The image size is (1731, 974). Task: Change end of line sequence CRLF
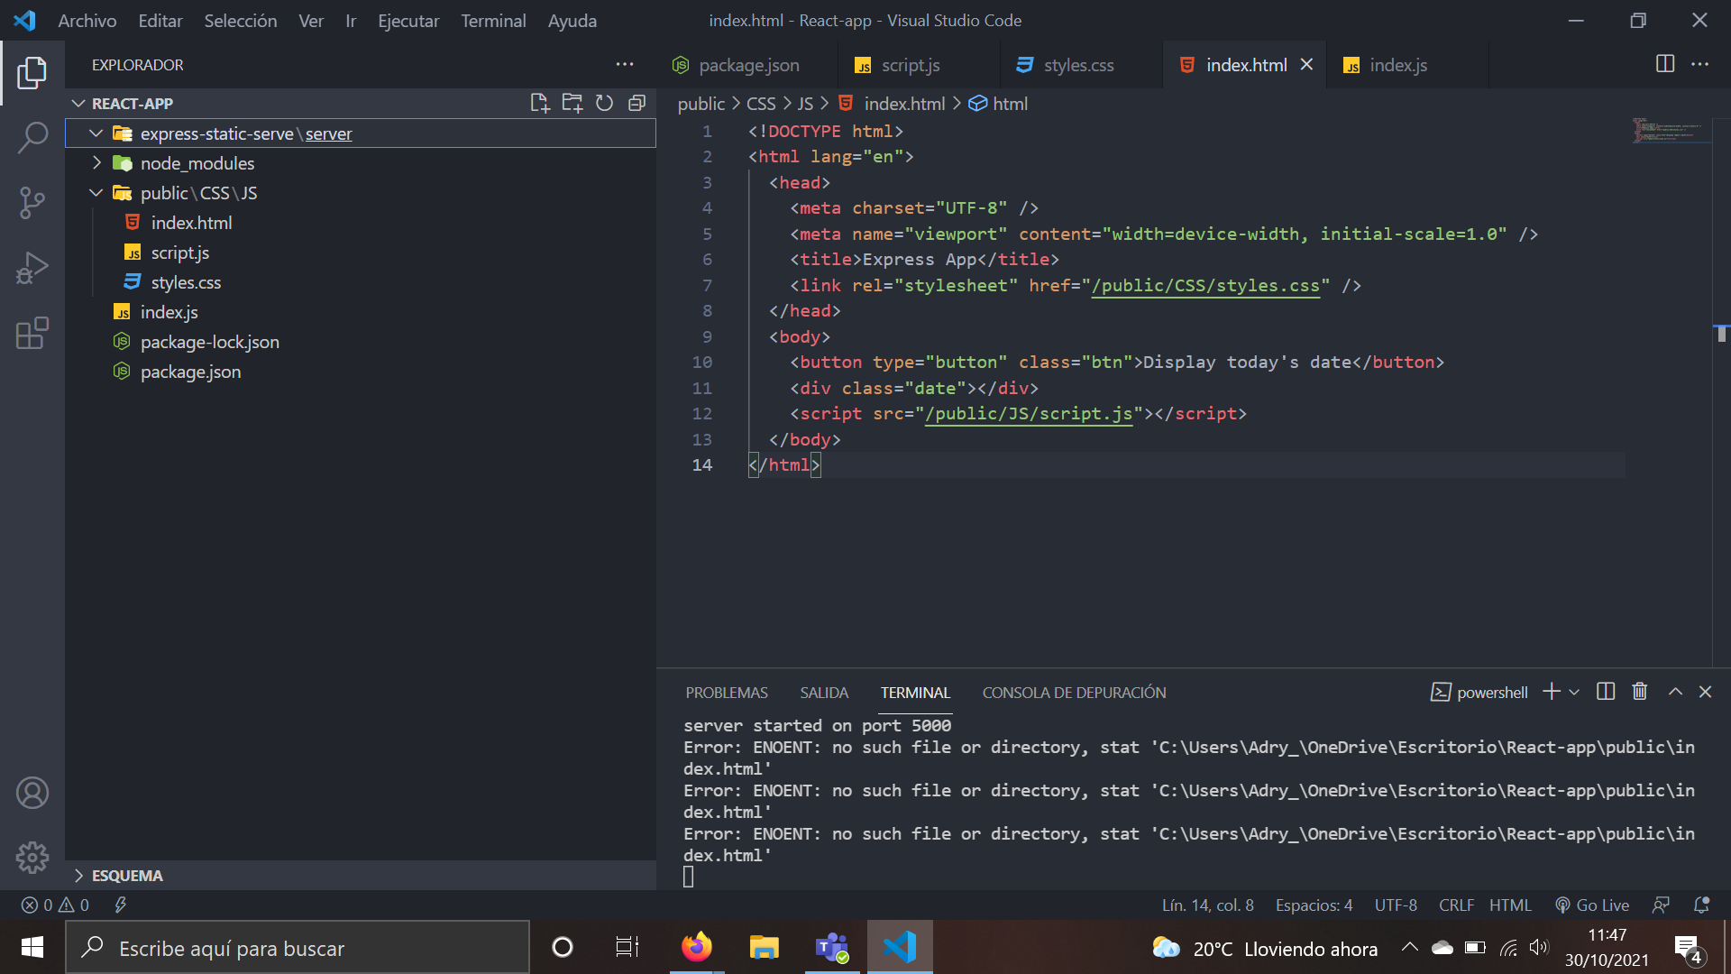point(1456,905)
